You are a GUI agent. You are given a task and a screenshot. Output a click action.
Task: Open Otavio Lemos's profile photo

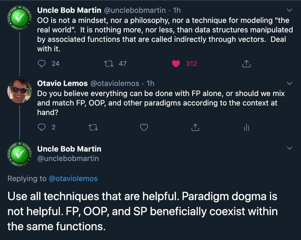pyautogui.click(x=19, y=91)
